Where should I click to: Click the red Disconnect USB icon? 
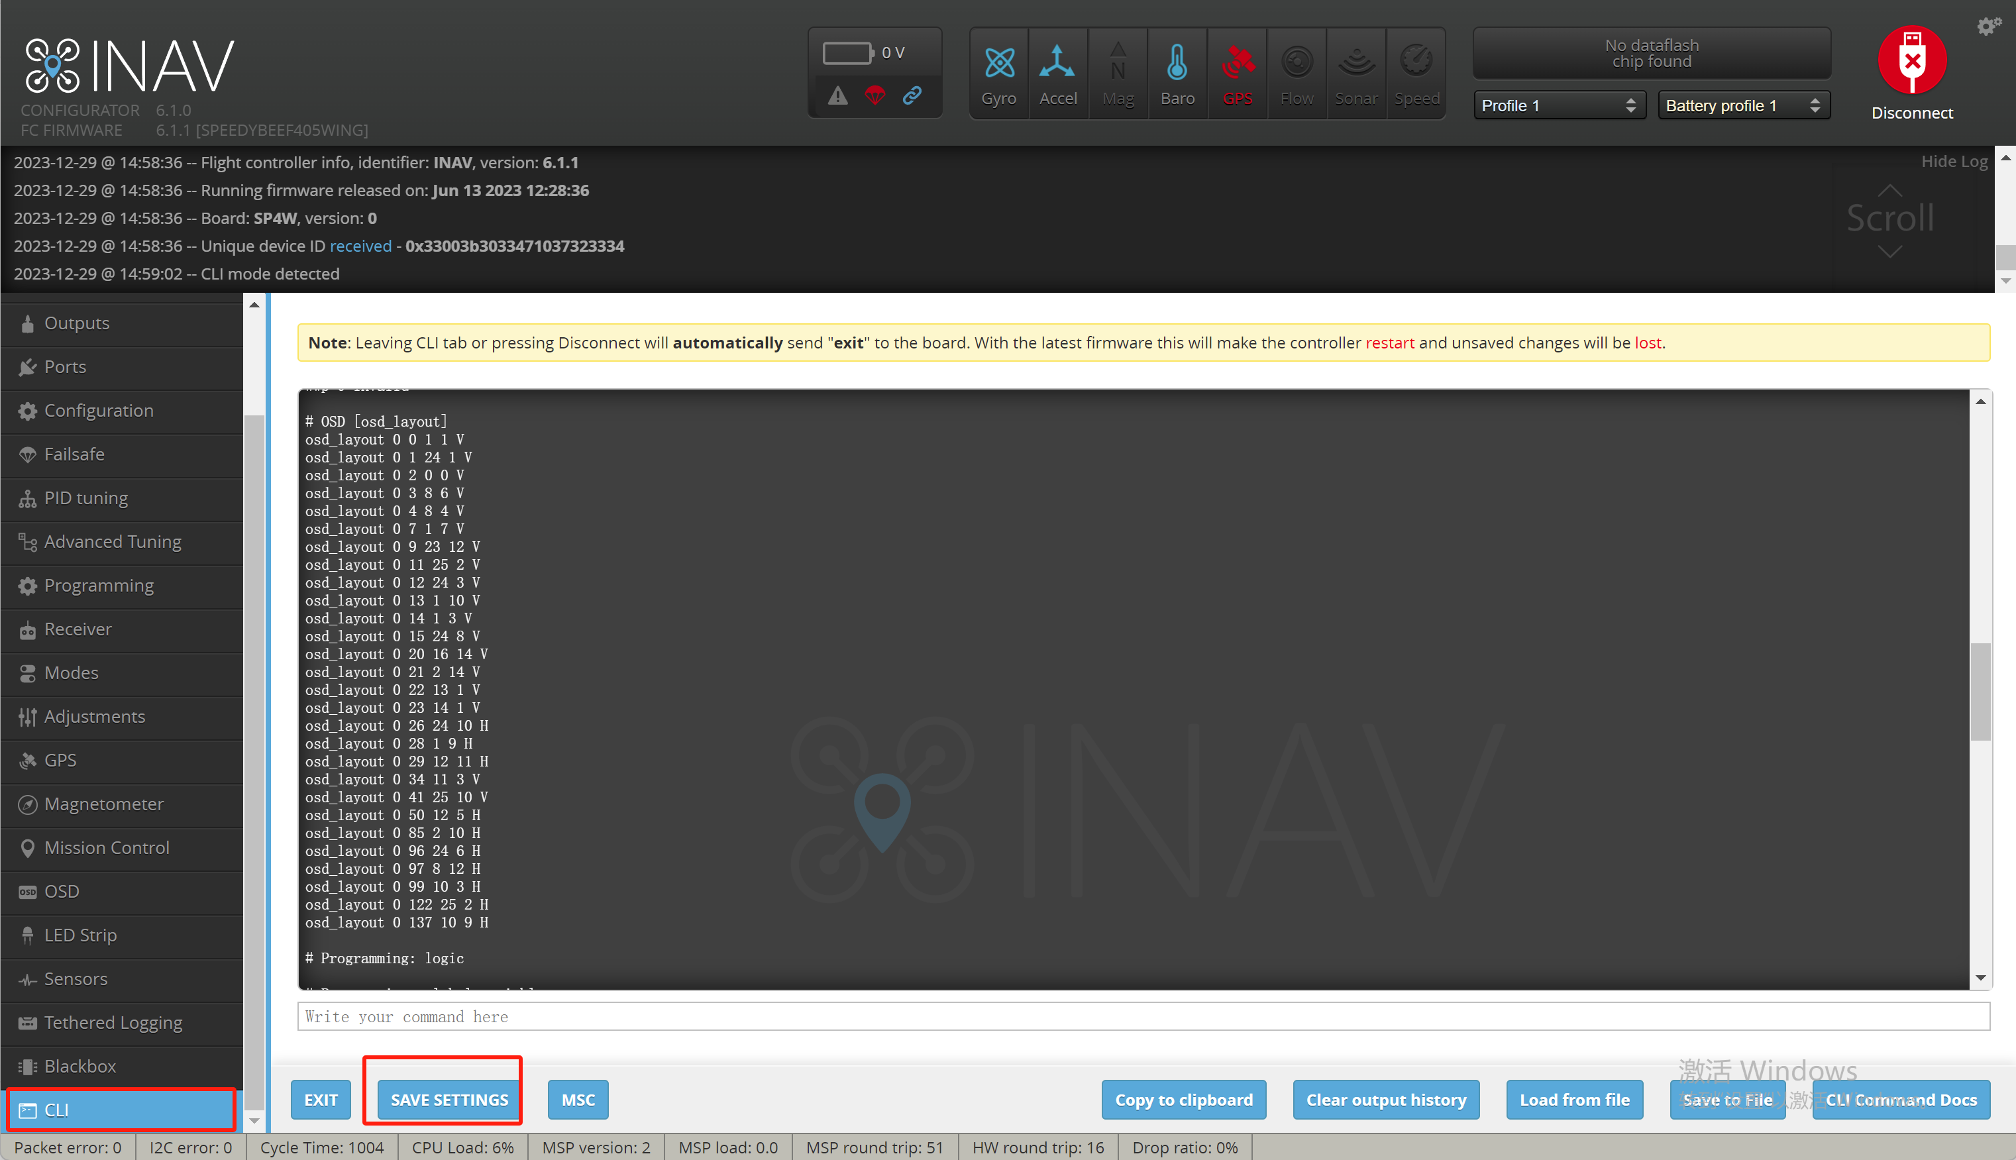[1911, 60]
